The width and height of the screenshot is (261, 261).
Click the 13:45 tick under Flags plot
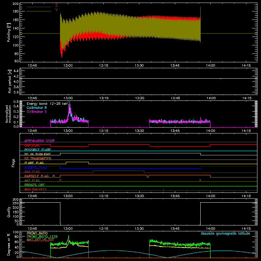[x=175, y=196]
